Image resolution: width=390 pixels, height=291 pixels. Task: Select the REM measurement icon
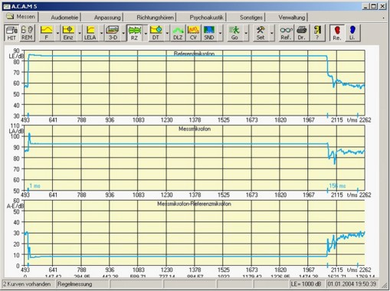click(x=27, y=33)
